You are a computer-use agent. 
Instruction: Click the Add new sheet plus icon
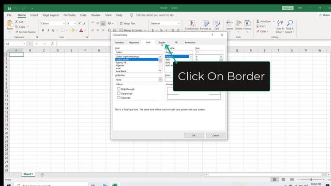coord(42,175)
